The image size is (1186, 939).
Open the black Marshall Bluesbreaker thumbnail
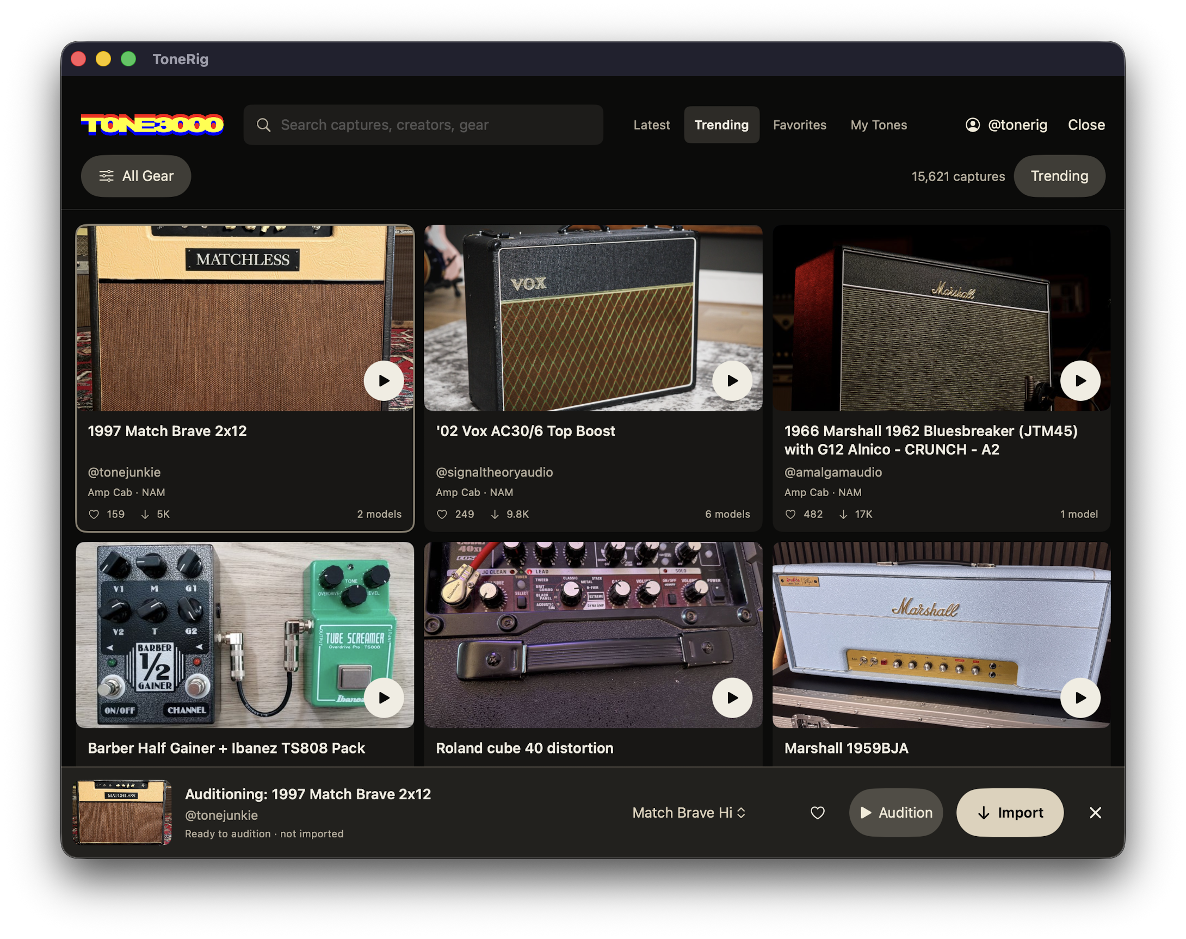(x=941, y=318)
